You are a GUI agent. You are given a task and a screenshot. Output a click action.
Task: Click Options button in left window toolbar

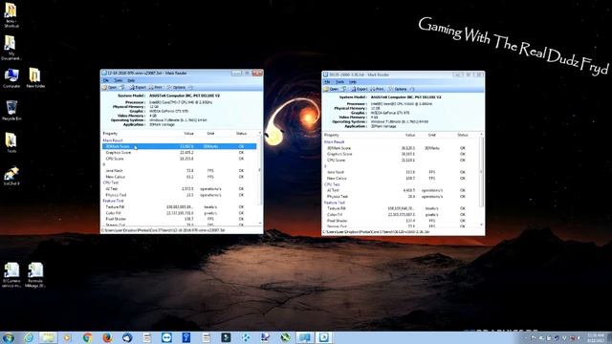[x=176, y=87]
